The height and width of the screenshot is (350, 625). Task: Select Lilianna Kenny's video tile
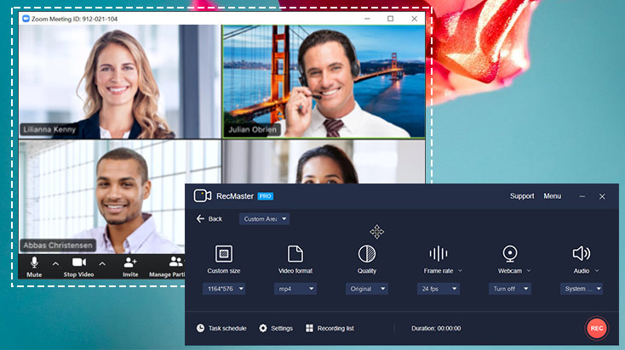coord(119,82)
